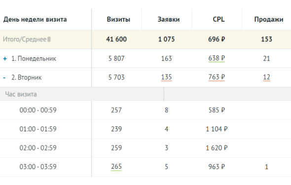This screenshot has width=291, height=185.
Task: Click the Час визита subheader
Action: (21, 94)
